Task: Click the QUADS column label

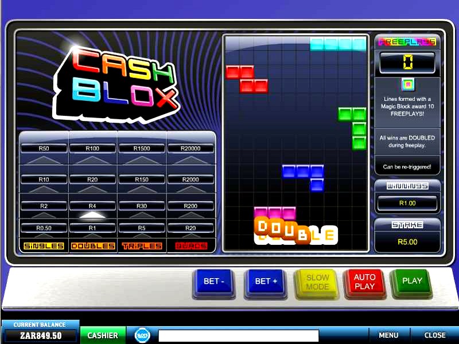Action: click(191, 246)
